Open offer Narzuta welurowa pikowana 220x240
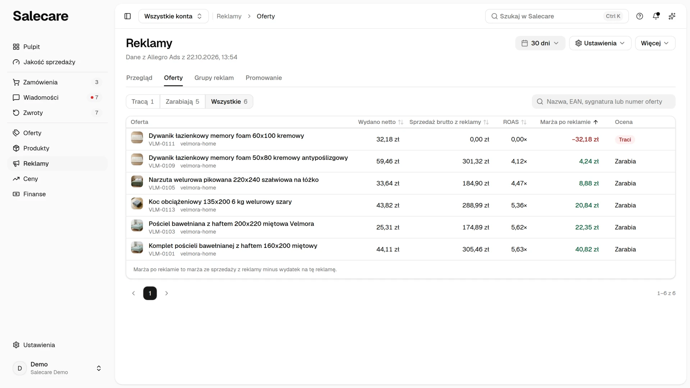The width and height of the screenshot is (690, 388). (234, 180)
